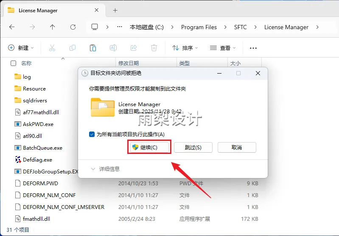Uncheck 为所有当前项目执行此操作(A)
The image size is (339, 236).
point(92,134)
